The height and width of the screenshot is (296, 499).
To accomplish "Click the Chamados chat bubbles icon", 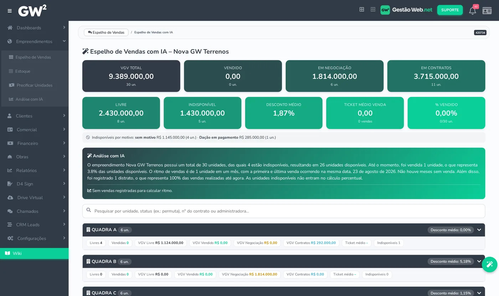I will coord(10,211).
